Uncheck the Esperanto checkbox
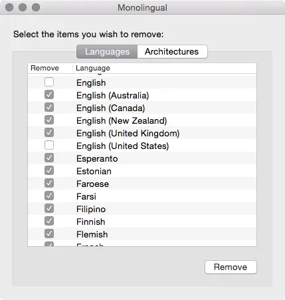This screenshot has width=285, height=300. click(x=49, y=158)
